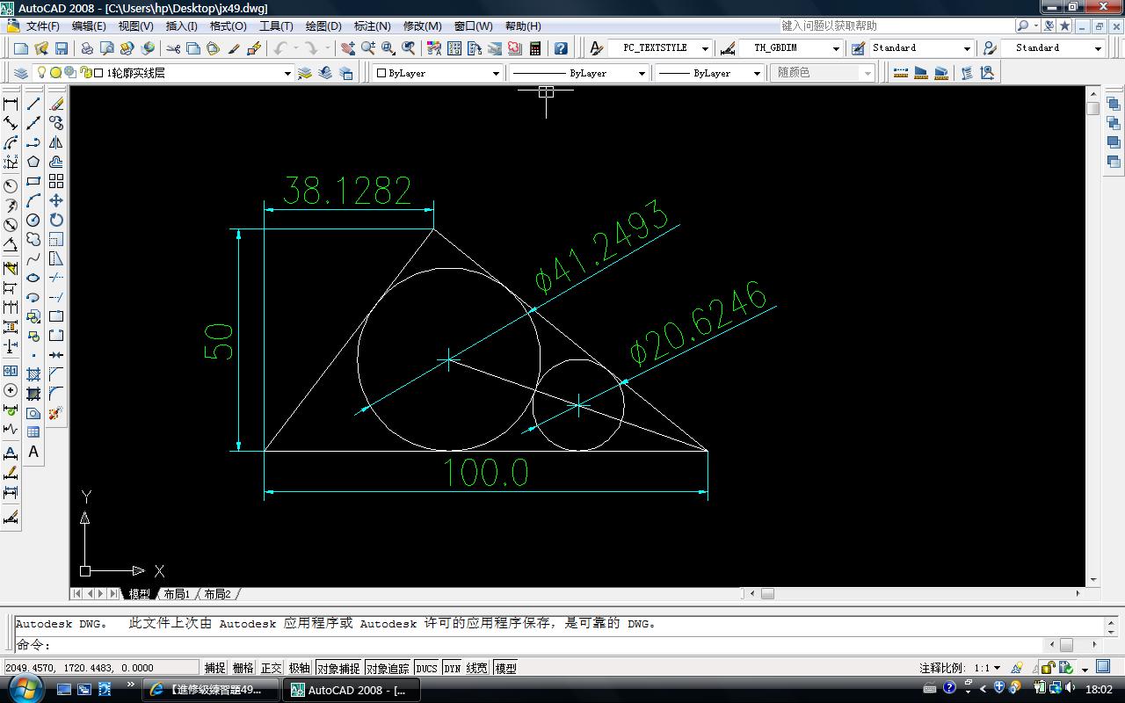Create a new drawing file
Screen dimensions: 1125x703
click(21, 48)
